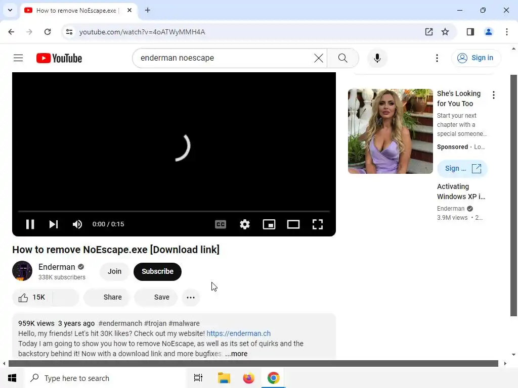The width and height of the screenshot is (518, 388).
Task: Click the ad Sign up button
Action: click(x=462, y=169)
